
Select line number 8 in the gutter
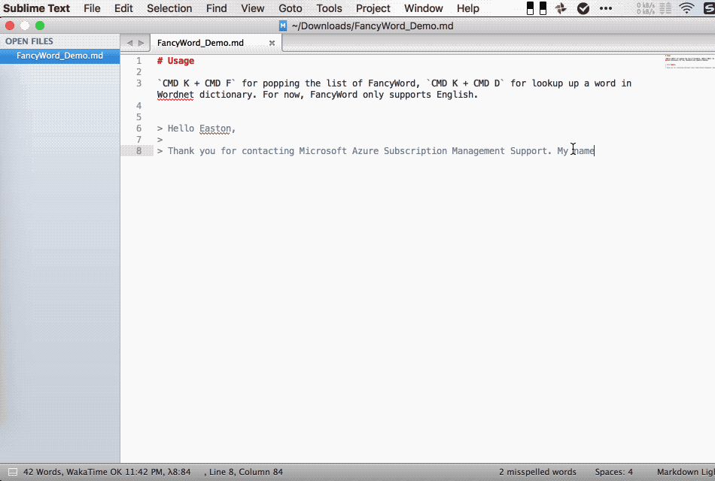coord(138,150)
